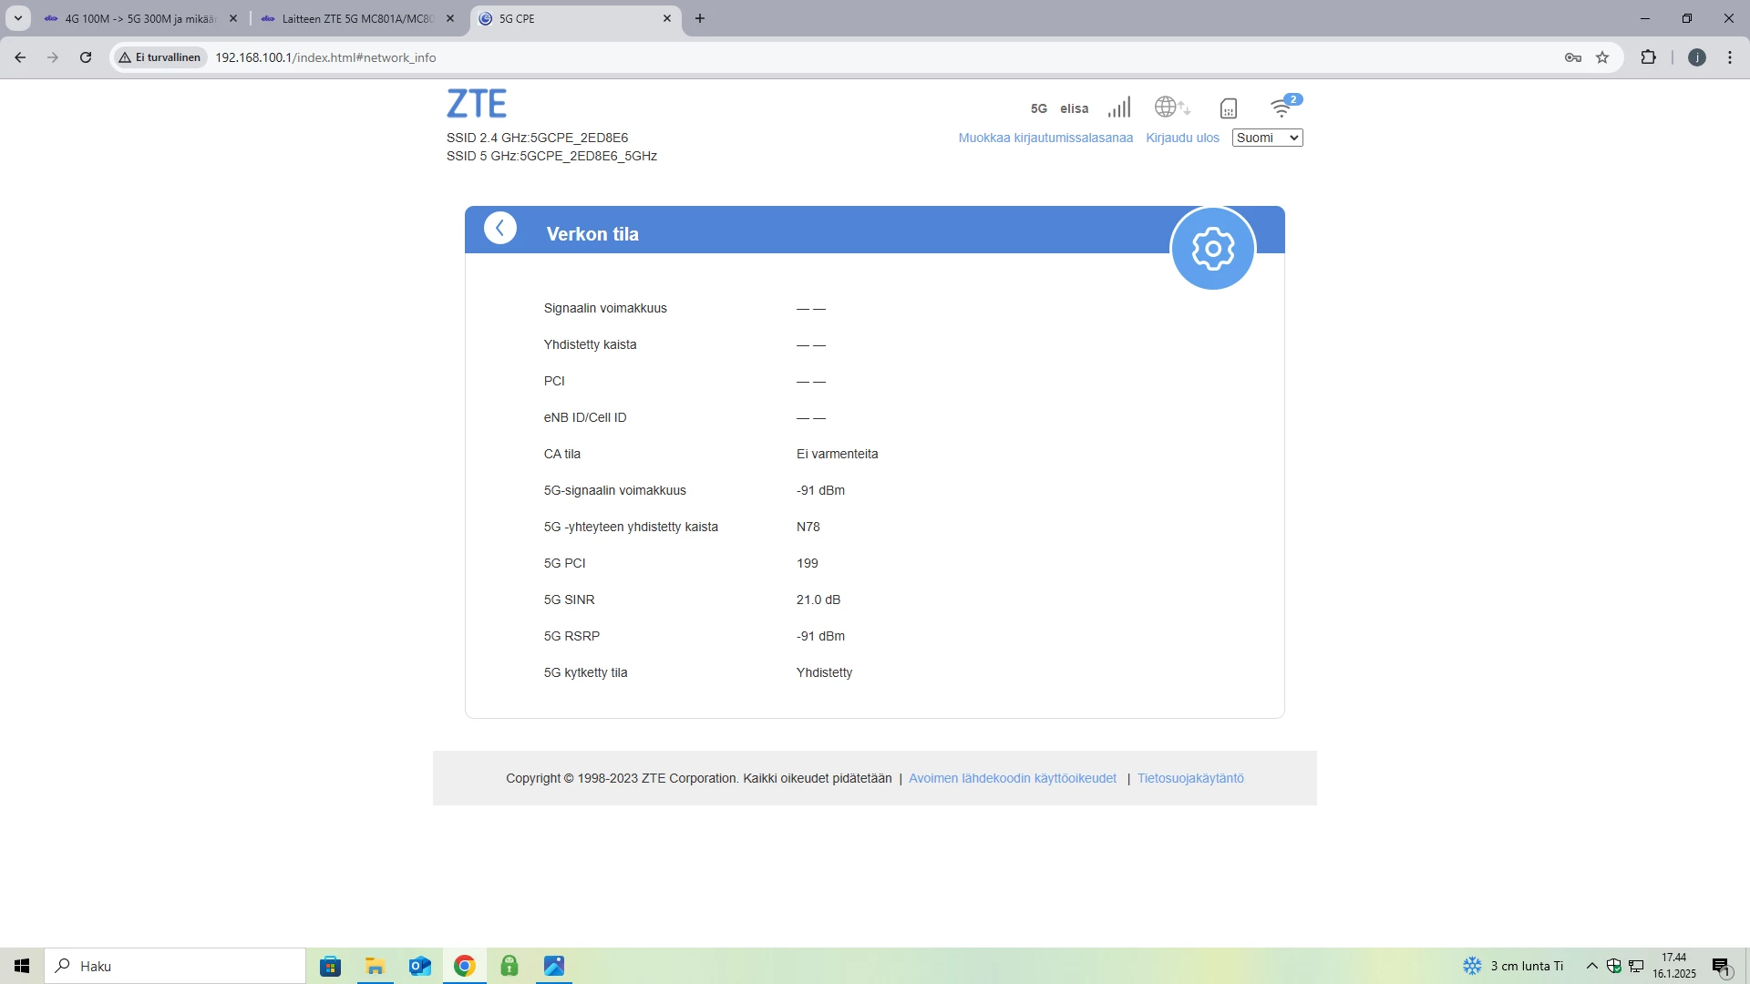Expand the Suomi language dropdown
This screenshot has width=1750, height=984.
(1267, 138)
